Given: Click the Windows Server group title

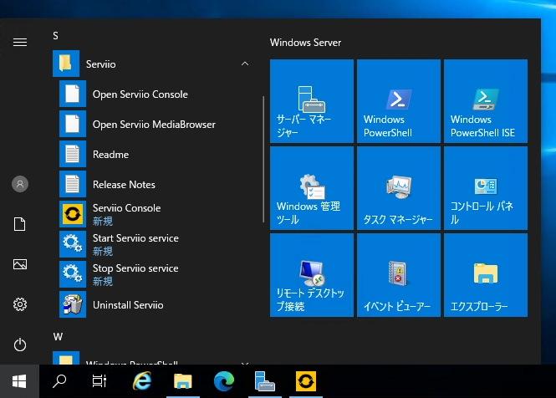Looking at the screenshot, I should pos(305,43).
